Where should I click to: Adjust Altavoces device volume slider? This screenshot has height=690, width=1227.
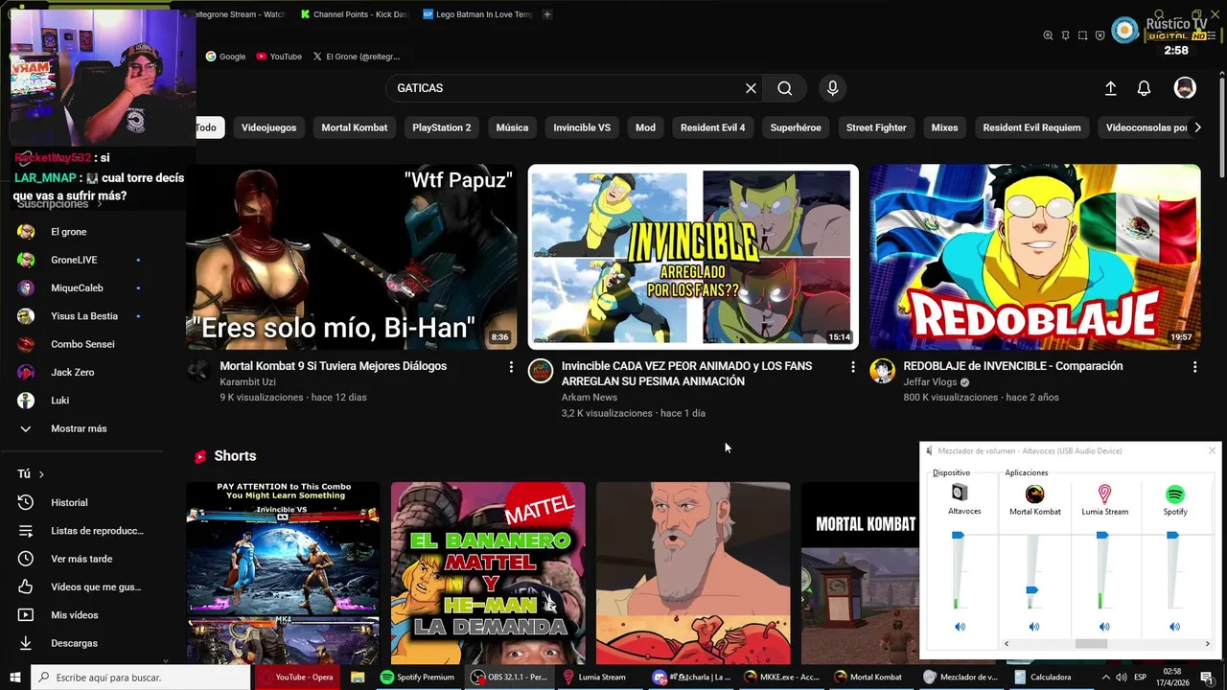click(958, 536)
